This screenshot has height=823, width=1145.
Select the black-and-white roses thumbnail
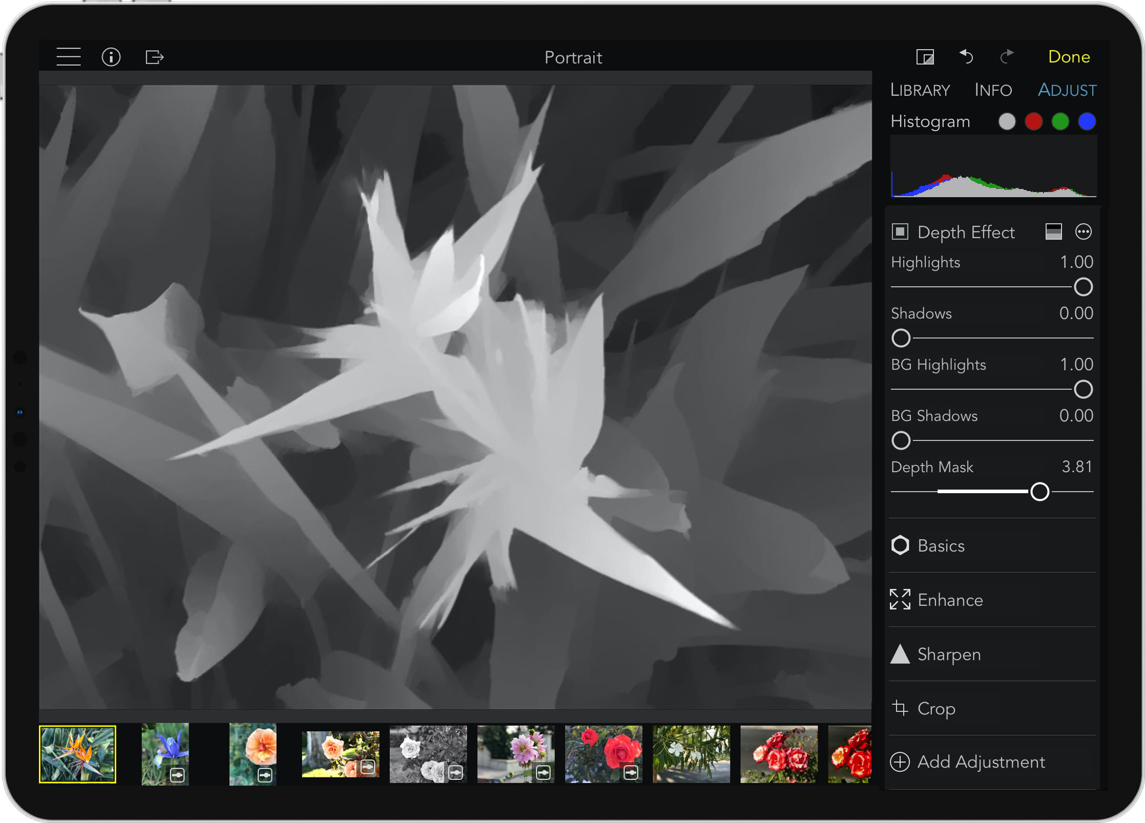tap(428, 754)
